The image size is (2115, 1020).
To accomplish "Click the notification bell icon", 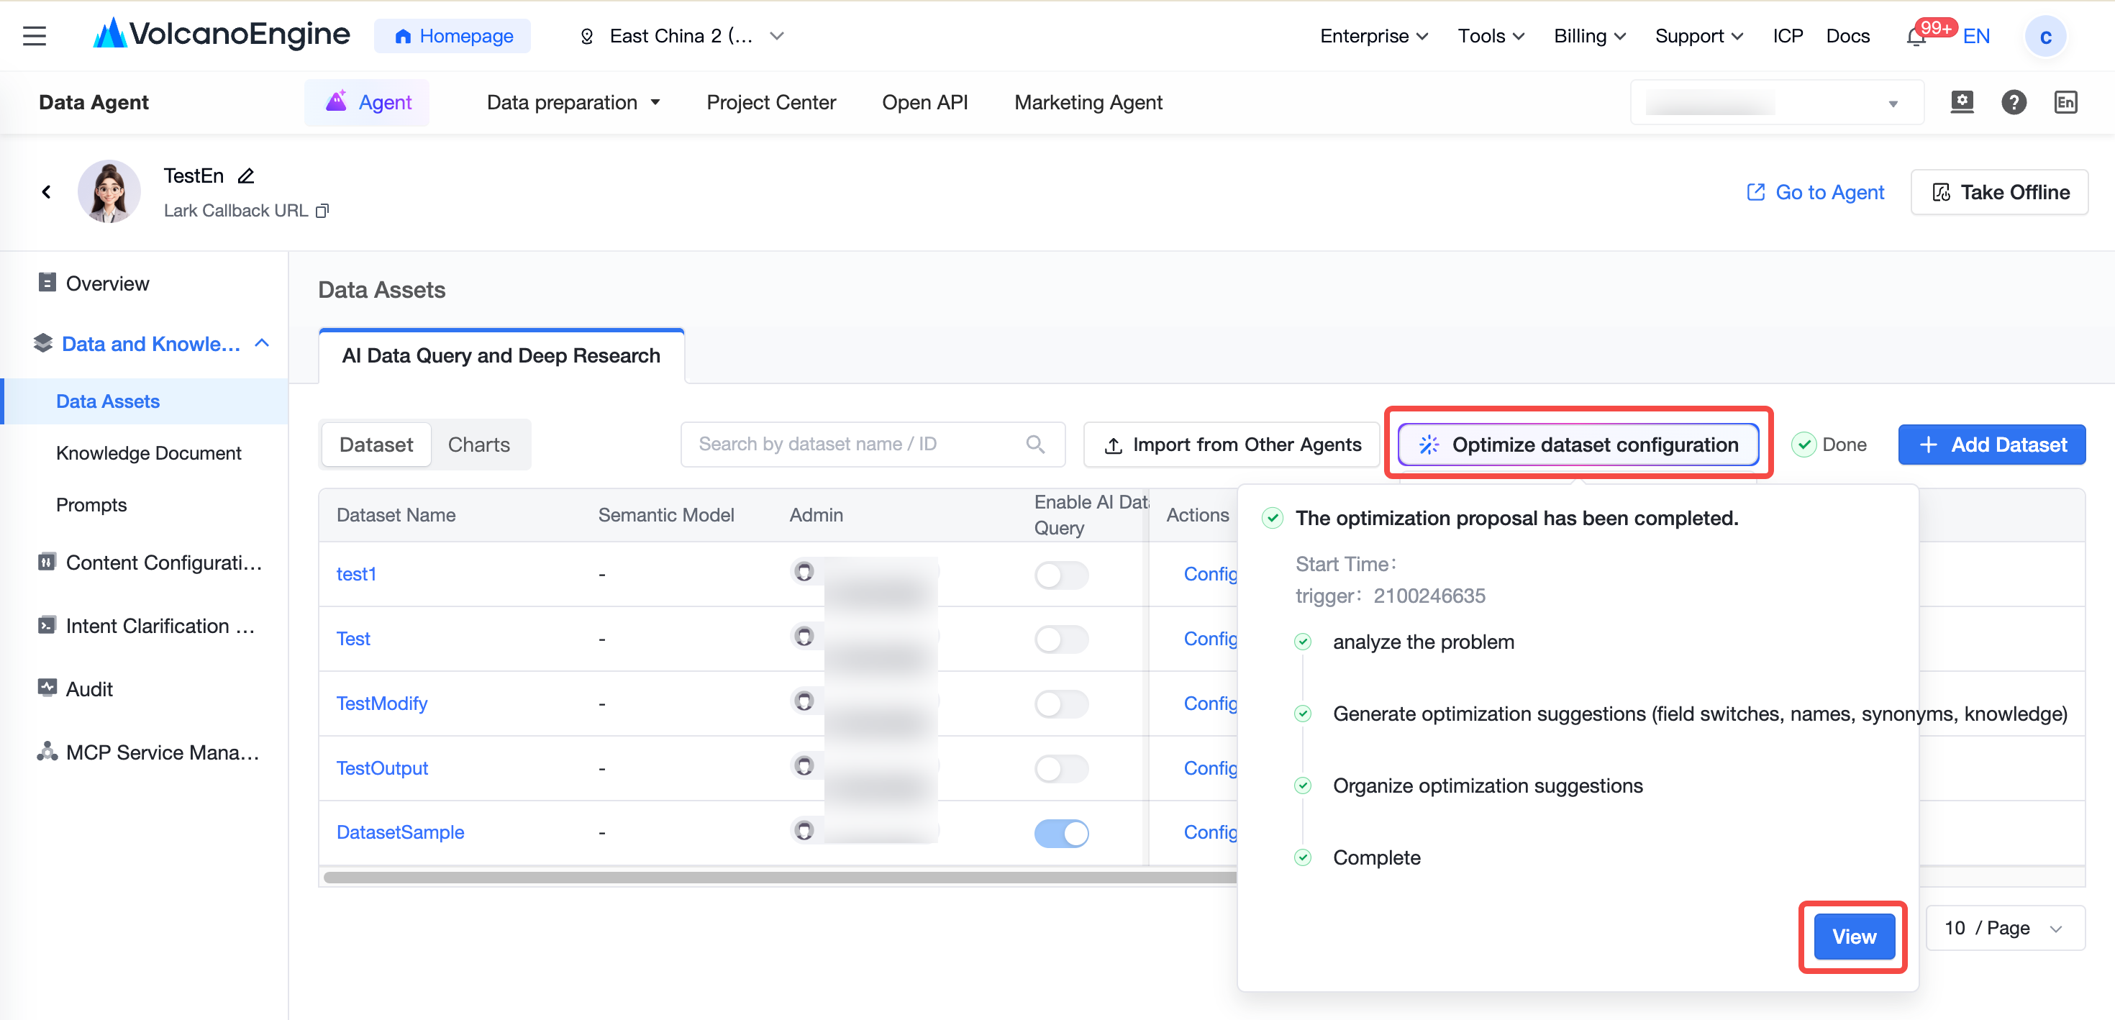I will coord(1916,37).
